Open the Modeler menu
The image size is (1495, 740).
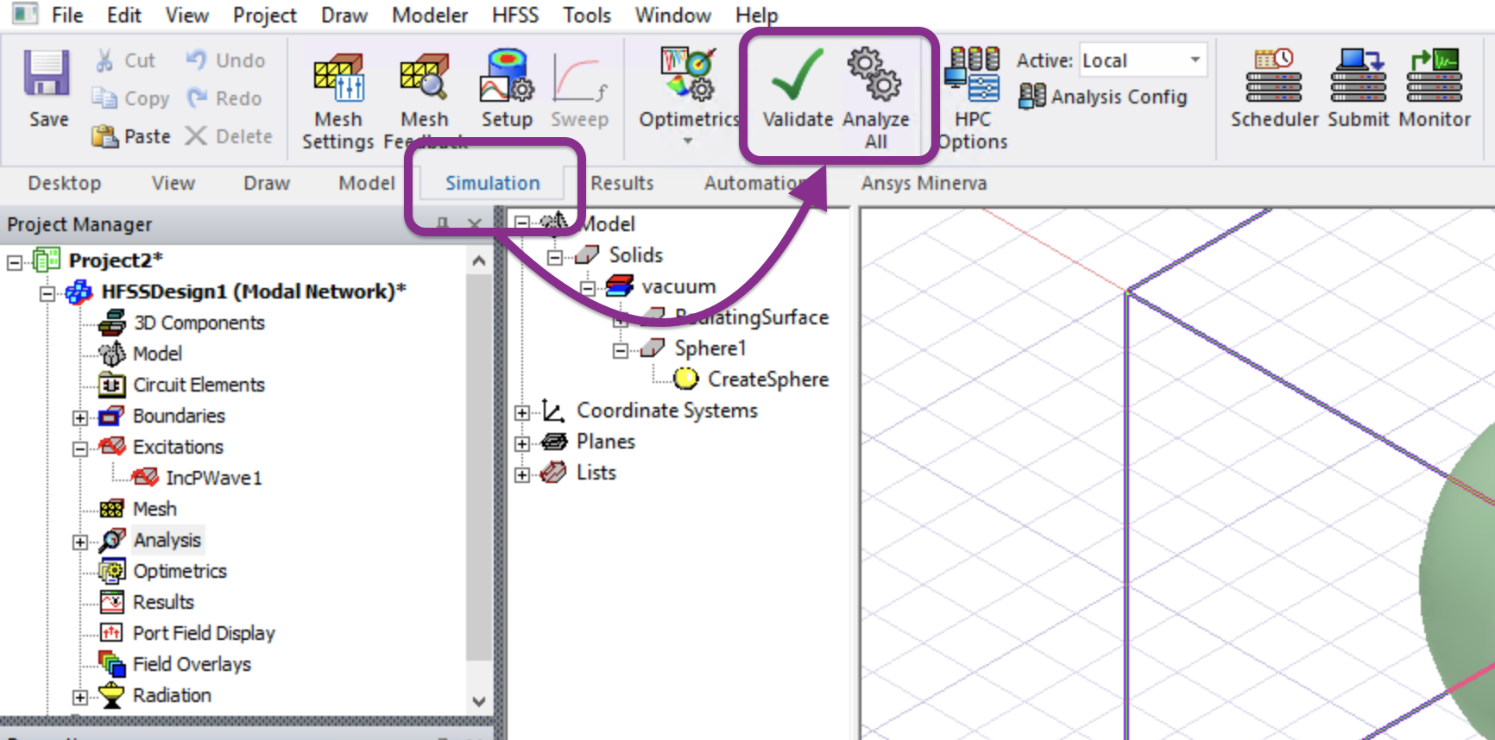430,15
